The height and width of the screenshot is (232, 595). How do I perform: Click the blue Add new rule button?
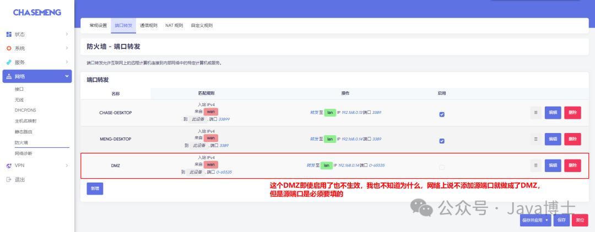[95, 188]
